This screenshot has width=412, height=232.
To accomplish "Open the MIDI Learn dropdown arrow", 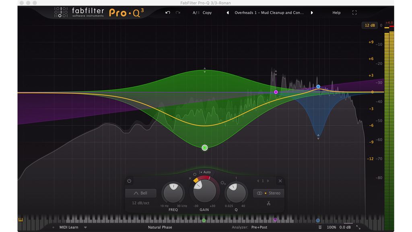I will [85, 227].
